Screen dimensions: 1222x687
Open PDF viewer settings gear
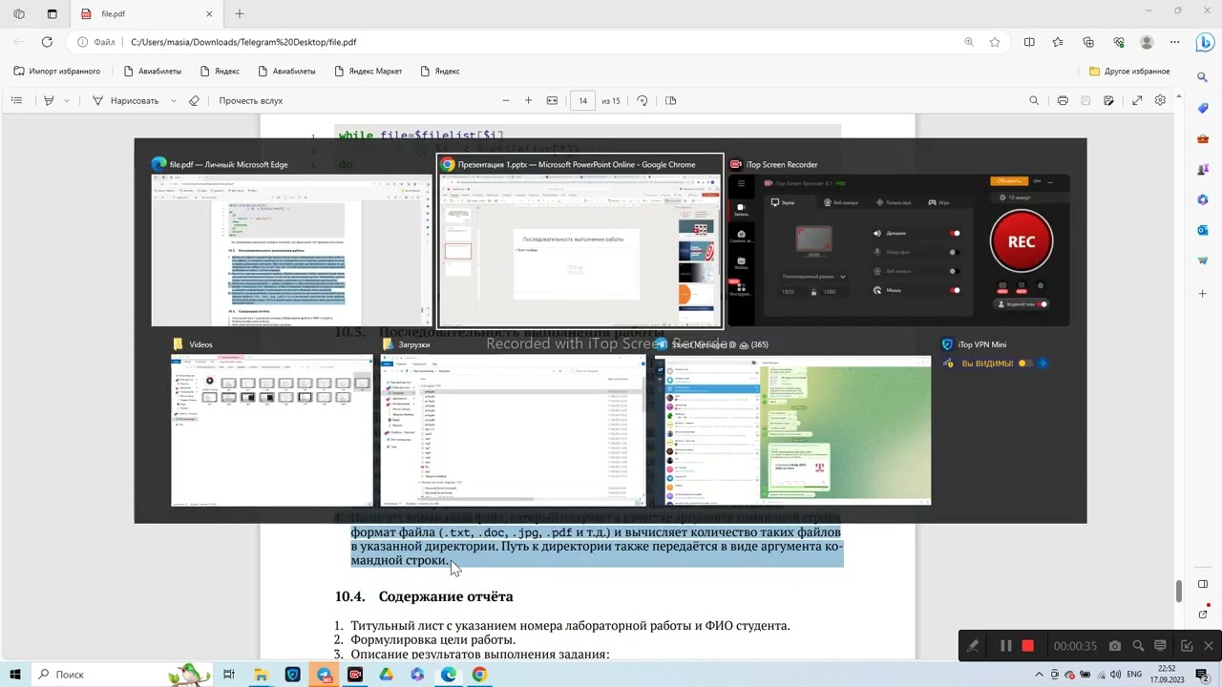1160,100
